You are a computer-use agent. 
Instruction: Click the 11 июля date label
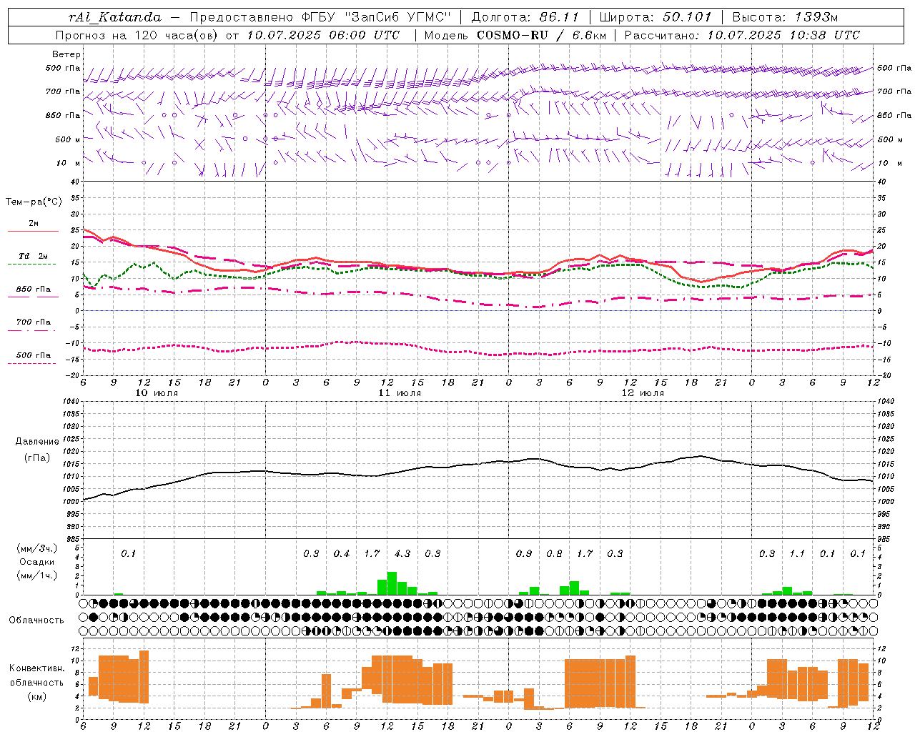[400, 393]
